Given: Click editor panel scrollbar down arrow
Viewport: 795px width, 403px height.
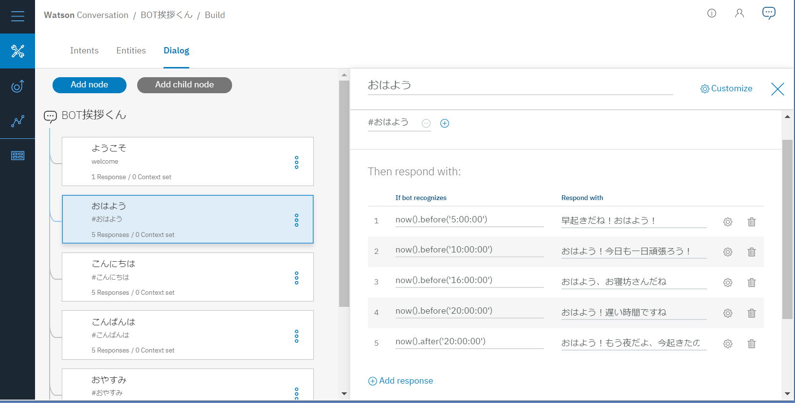Looking at the screenshot, I should coord(787,394).
